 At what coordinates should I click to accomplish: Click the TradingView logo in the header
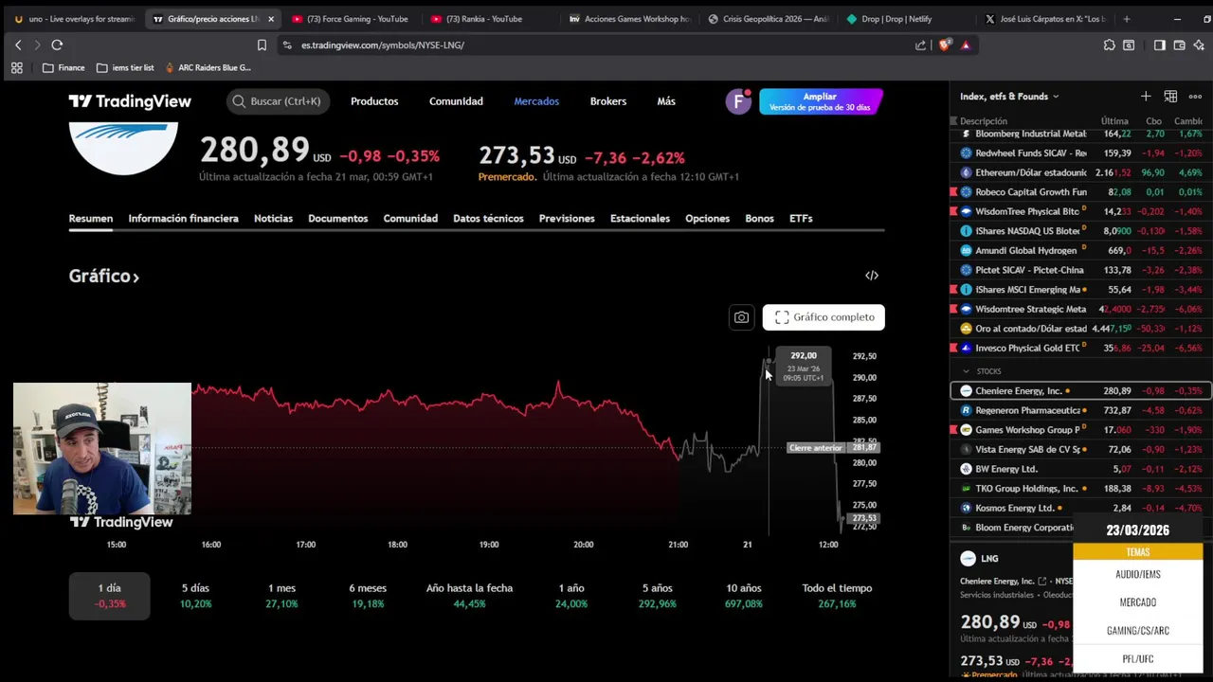[130, 101]
